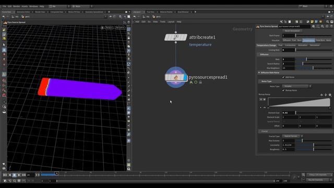Toggle the display flag on pyrosourcespread1 node
Screen dimensions: 334x188
185,77
